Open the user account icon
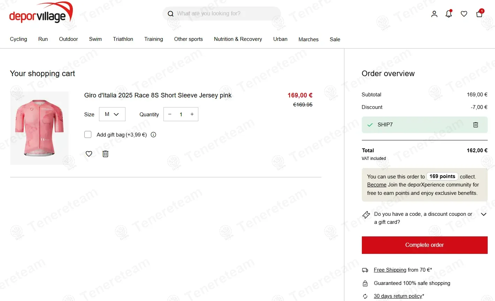The height and width of the screenshot is (301, 495). 434,14
